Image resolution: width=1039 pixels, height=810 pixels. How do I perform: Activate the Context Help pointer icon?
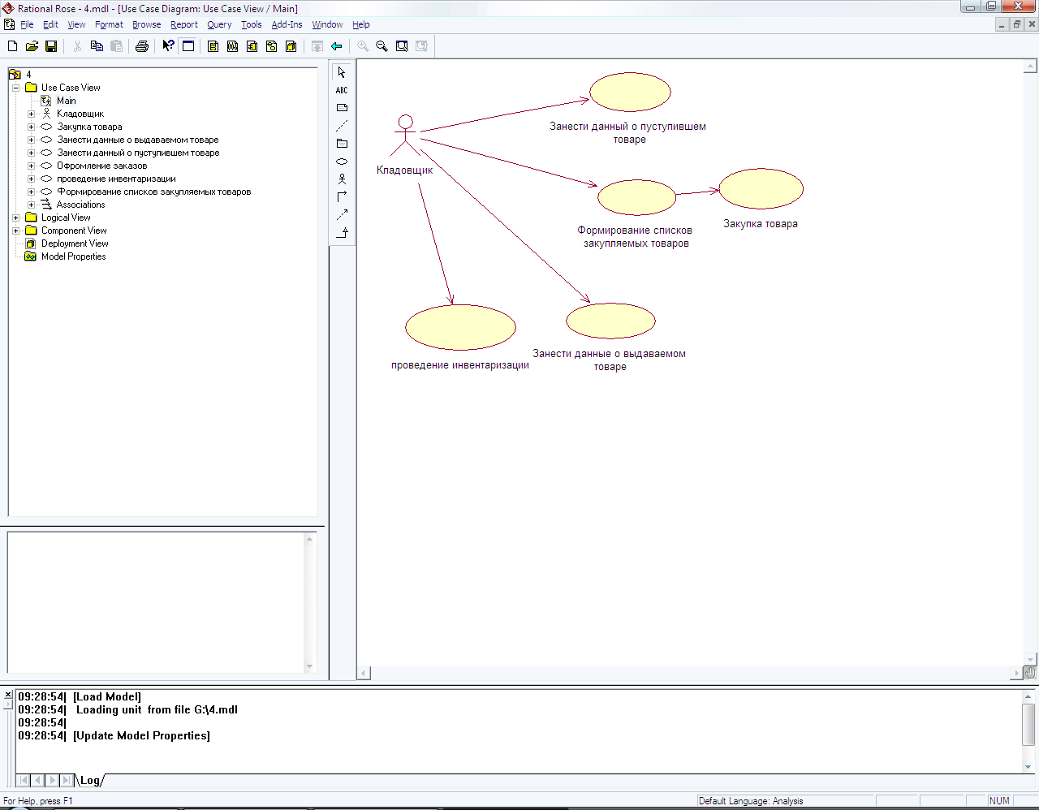tap(168, 46)
